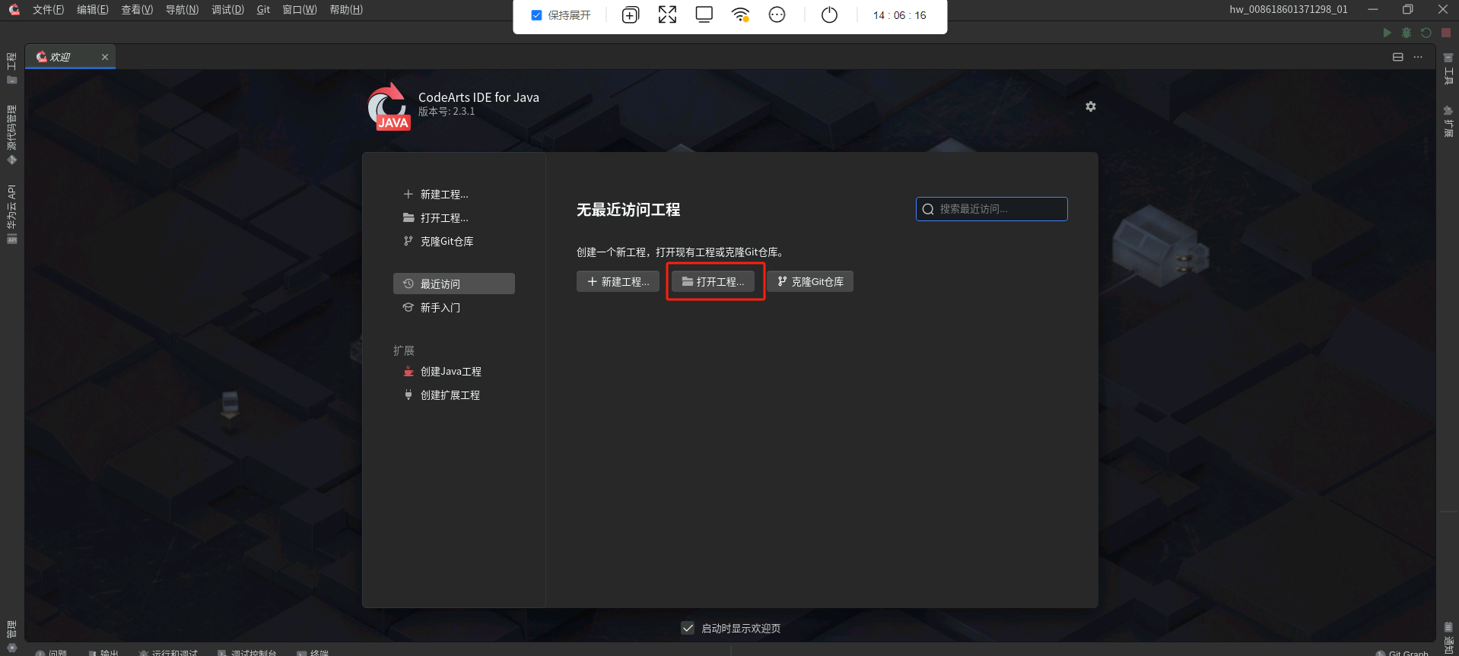Click the + 新建工程... button

pyautogui.click(x=618, y=281)
